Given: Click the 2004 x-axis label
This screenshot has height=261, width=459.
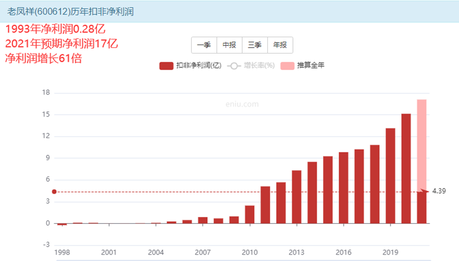Looking at the screenshot, I should point(156,252).
